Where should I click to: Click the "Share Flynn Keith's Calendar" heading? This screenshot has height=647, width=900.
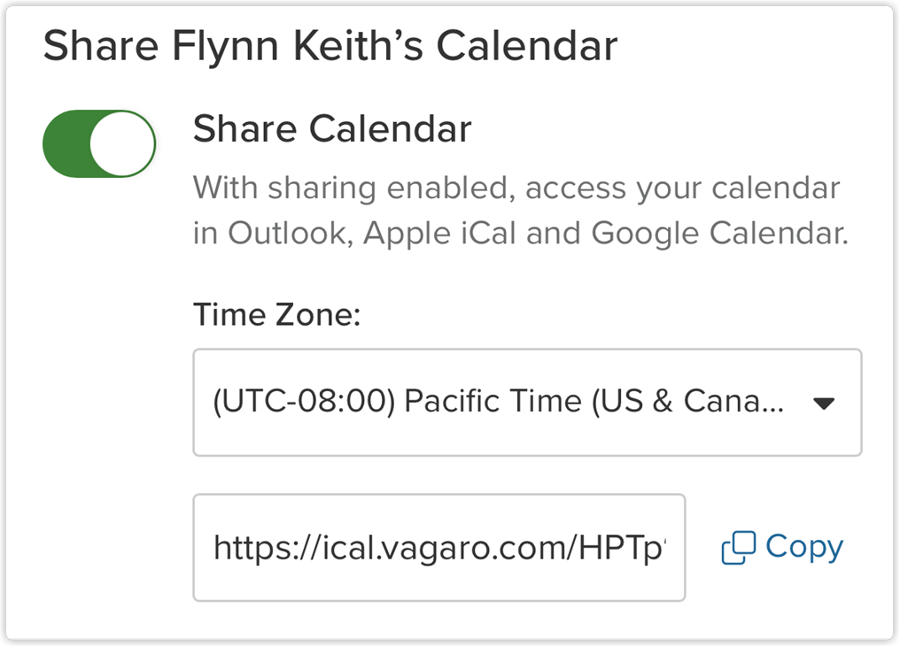pos(330,46)
